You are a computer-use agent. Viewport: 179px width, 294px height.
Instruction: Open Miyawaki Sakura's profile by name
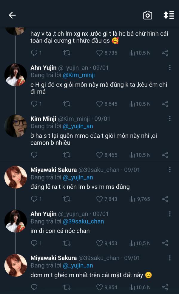(53, 170)
